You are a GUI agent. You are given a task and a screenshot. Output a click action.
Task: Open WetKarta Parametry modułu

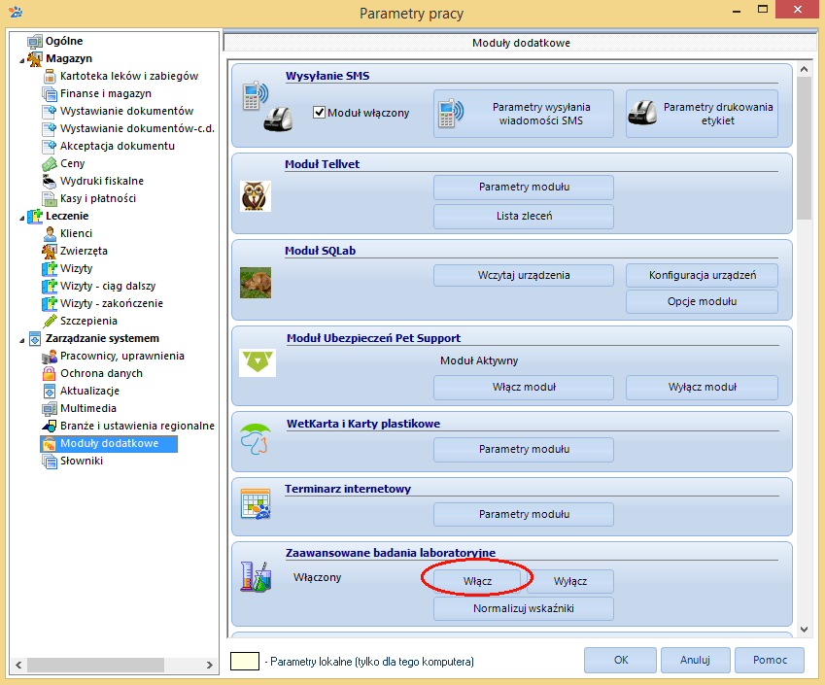524,449
